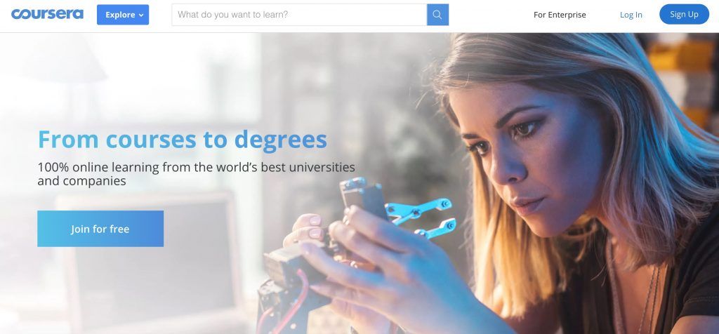Click the magnifying glass search icon
The image size is (719, 334).
437,15
